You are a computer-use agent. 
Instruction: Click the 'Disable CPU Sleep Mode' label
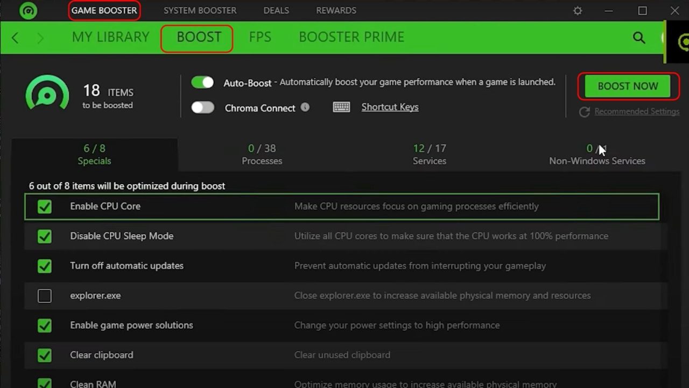pyautogui.click(x=122, y=236)
